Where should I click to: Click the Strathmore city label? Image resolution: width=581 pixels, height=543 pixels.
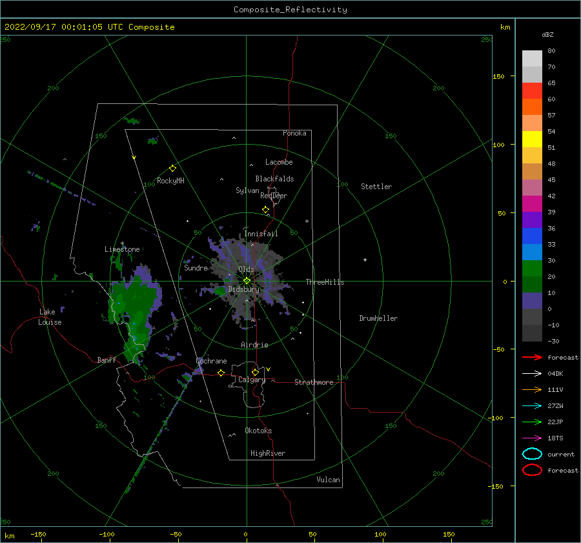(314, 382)
